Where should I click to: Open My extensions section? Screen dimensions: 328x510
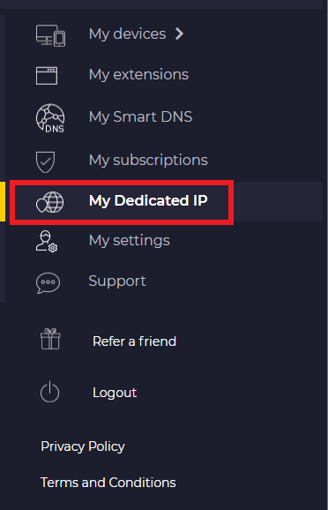click(138, 74)
